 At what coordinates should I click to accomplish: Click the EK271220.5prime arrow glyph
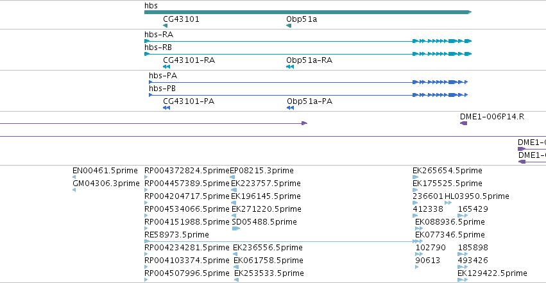tap(234, 216)
